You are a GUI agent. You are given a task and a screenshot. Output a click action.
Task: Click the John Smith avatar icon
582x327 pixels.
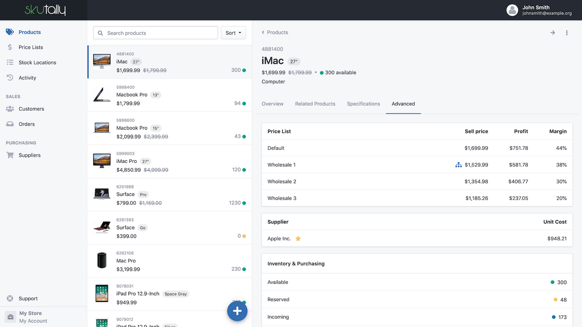pos(512,10)
